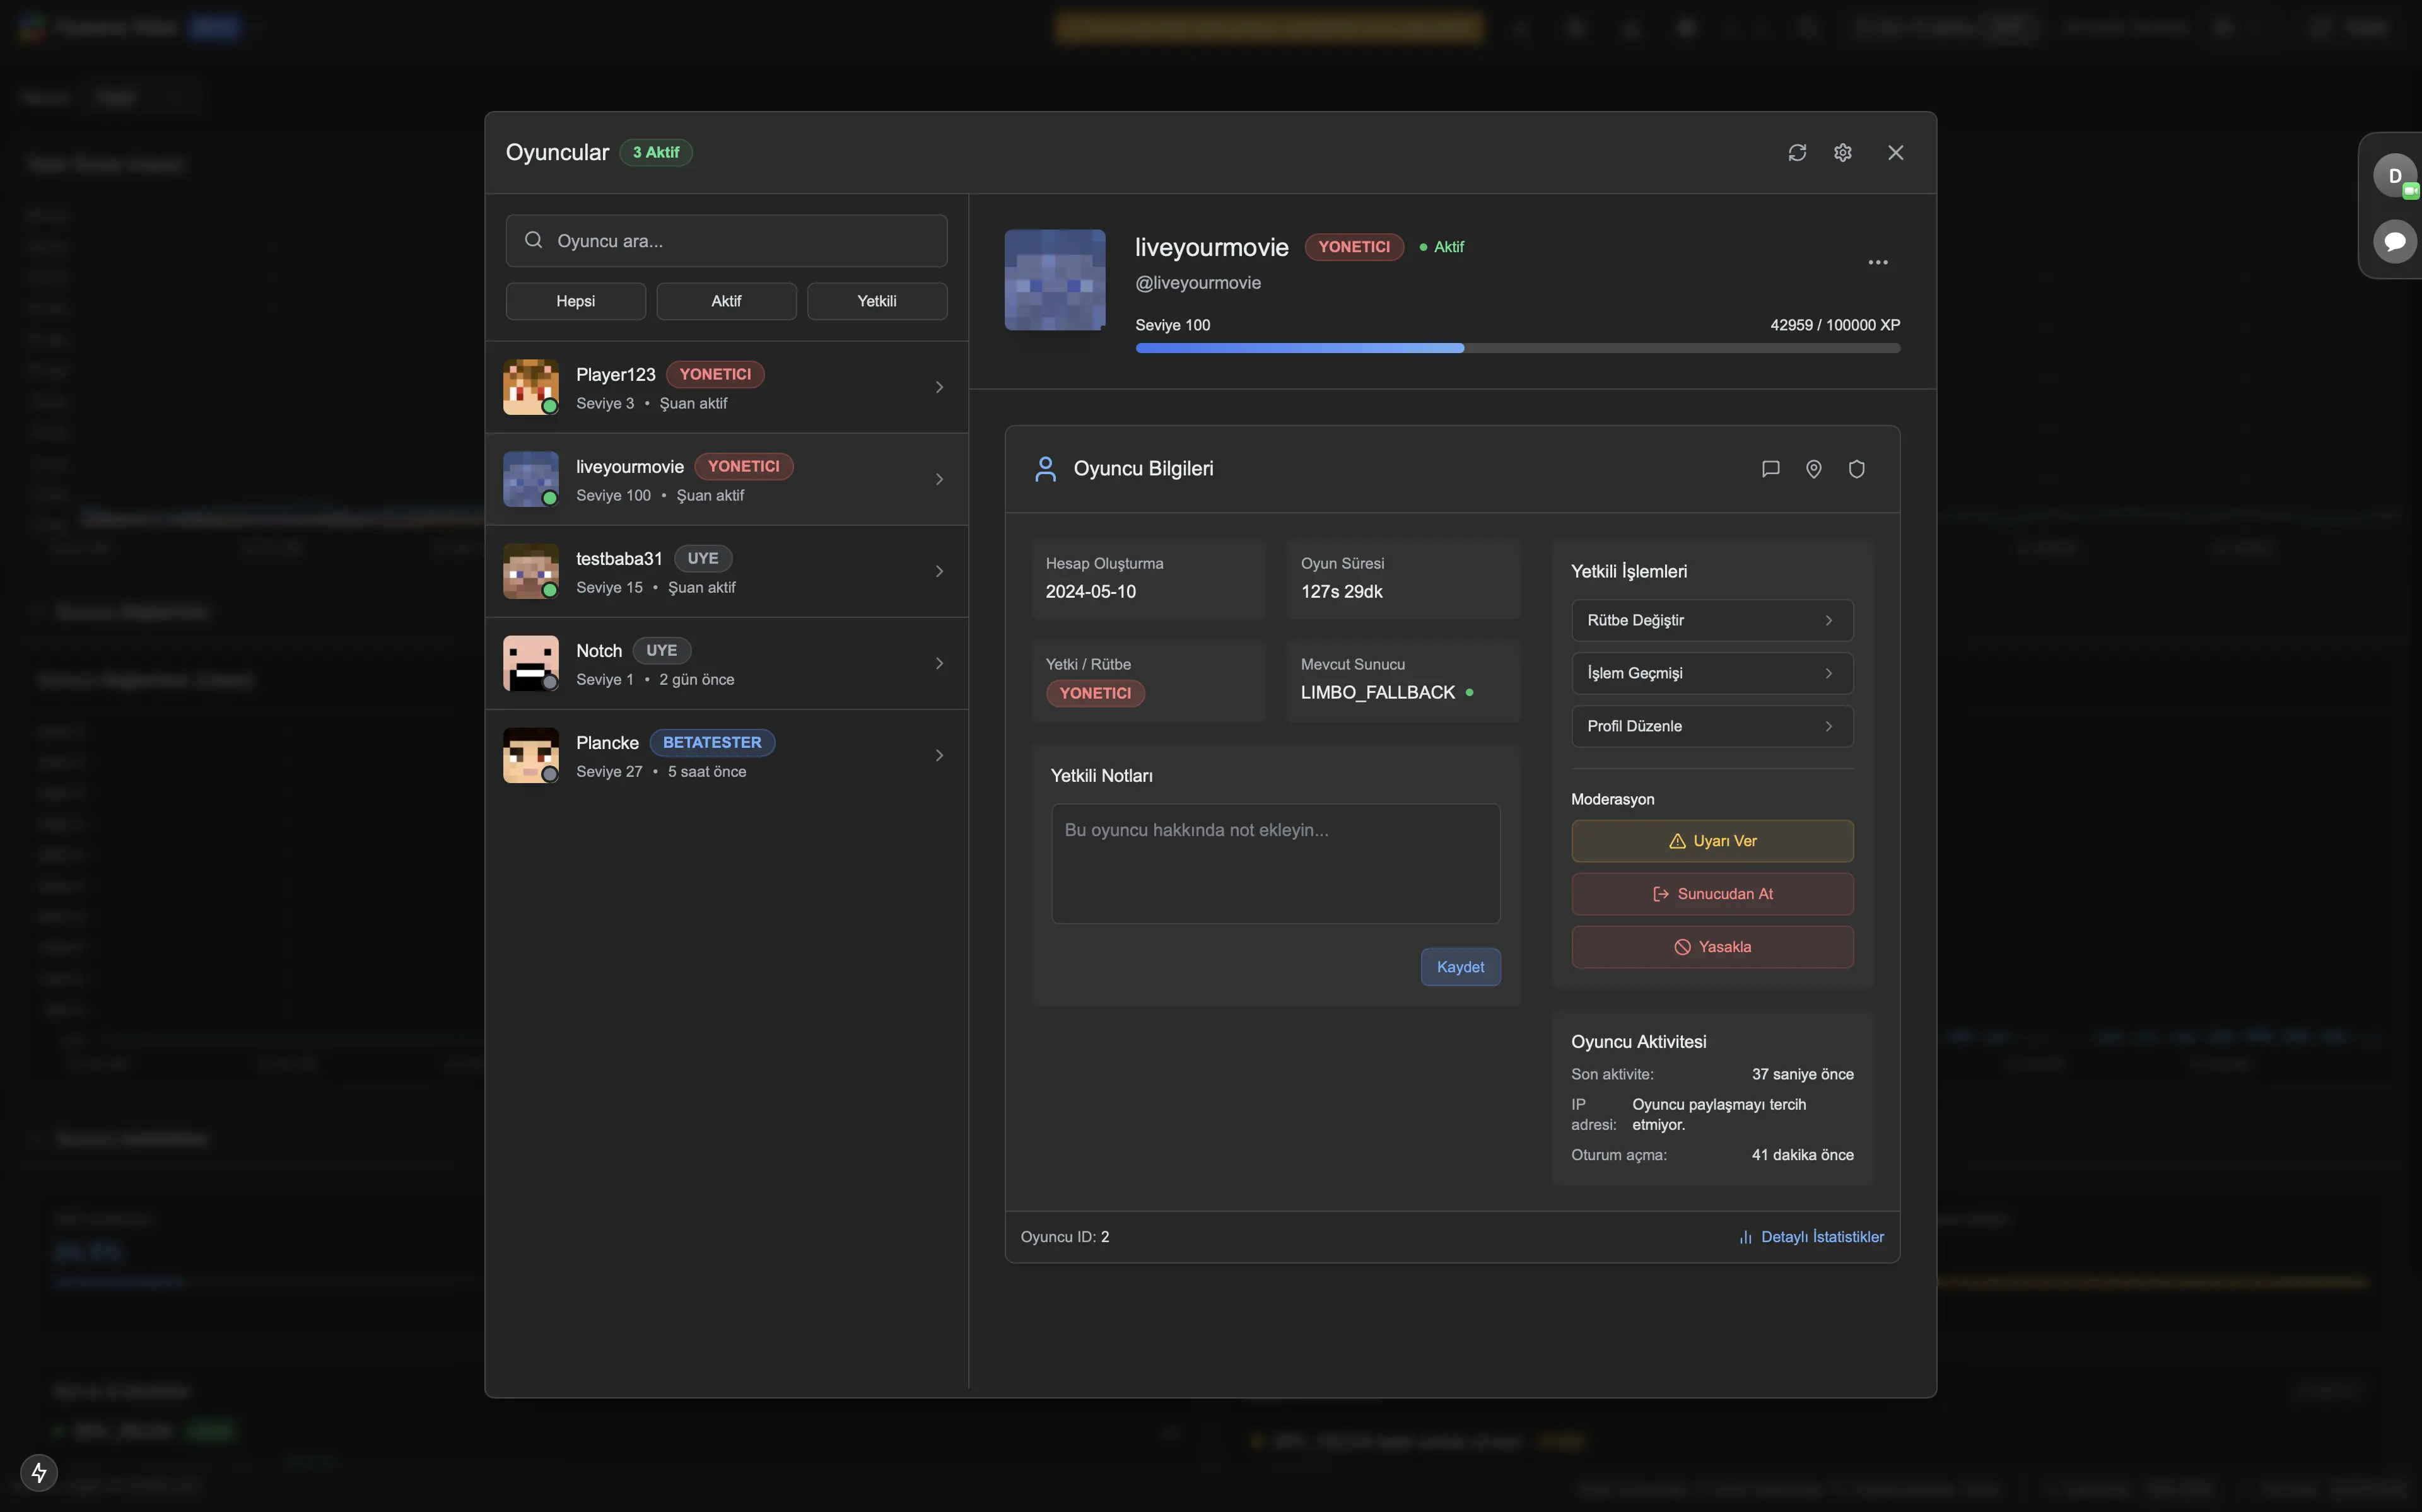Open the chat bubble in the side widget

click(2394, 241)
